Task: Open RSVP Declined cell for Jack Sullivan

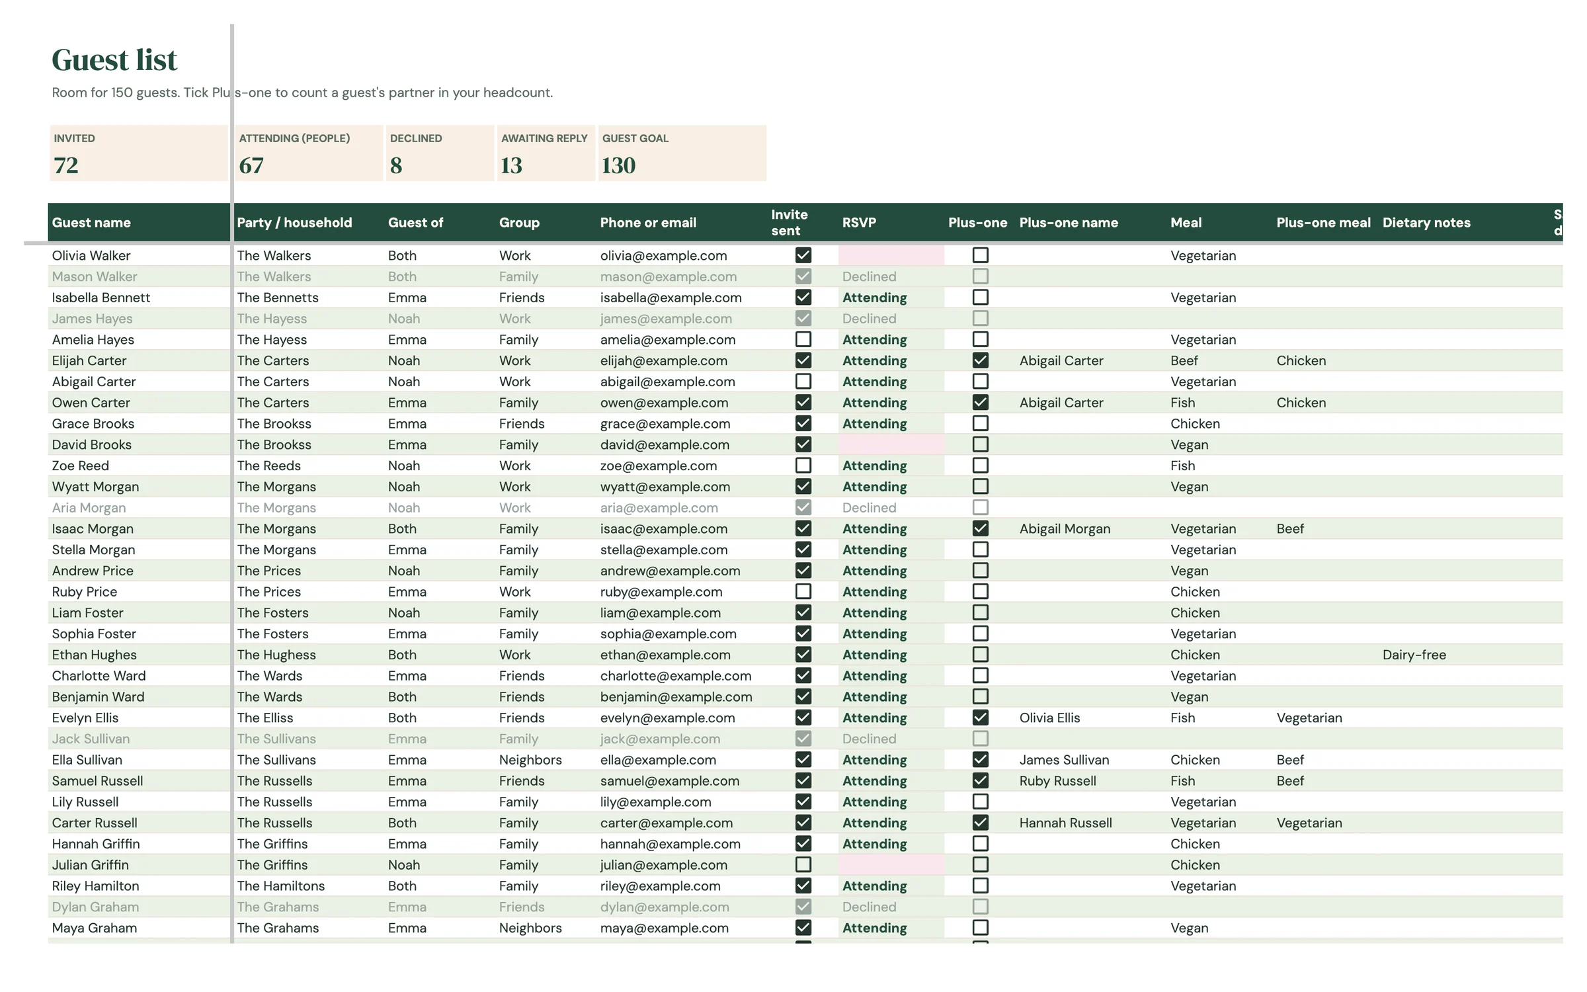Action: point(891,739)
